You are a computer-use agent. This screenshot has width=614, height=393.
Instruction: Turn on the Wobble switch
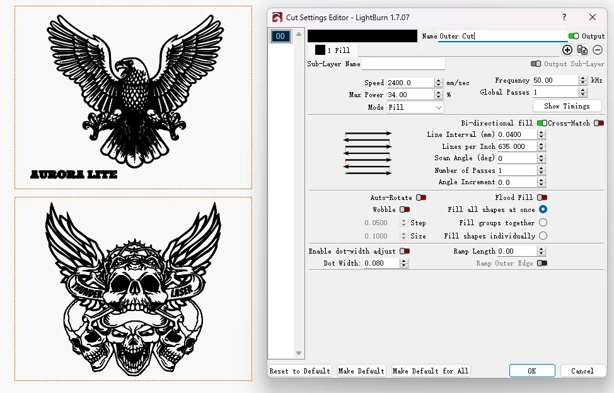coord(405,209)
